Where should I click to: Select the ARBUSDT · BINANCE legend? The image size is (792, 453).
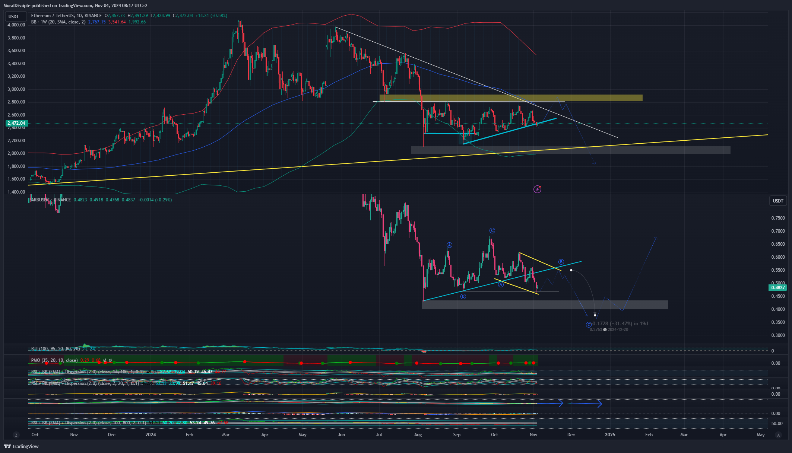51,200
